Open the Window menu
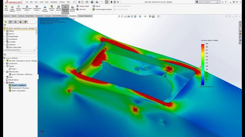The width and height of the screenshot is (245, 137). (62, 2)
